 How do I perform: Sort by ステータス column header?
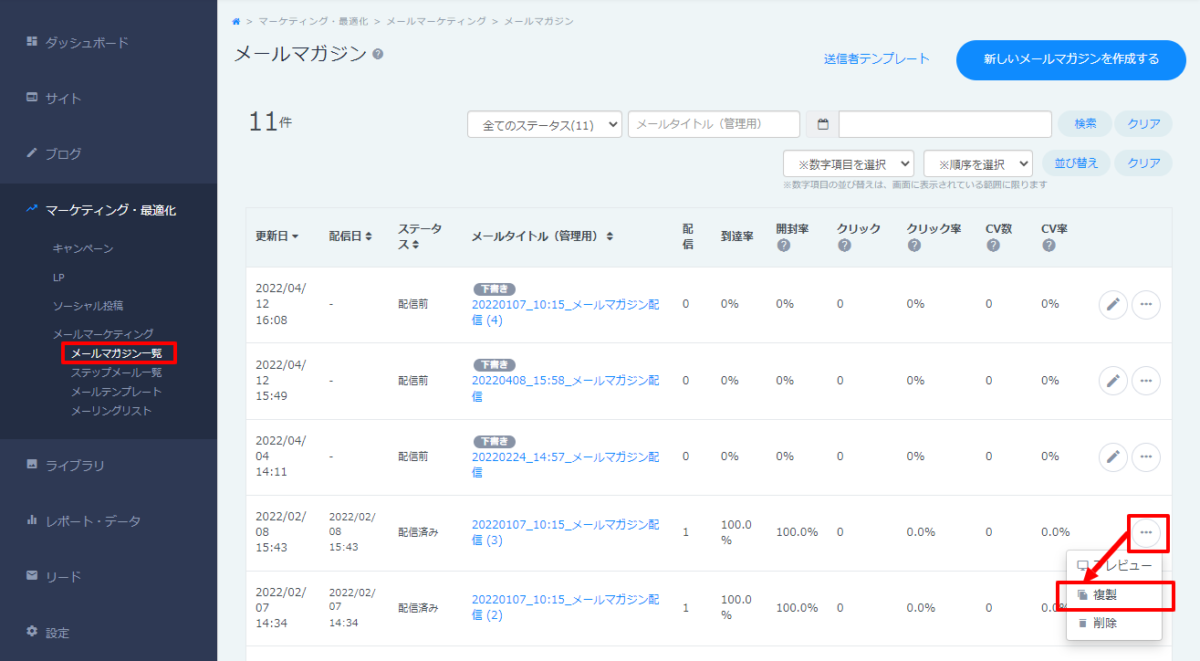[420, 236]
